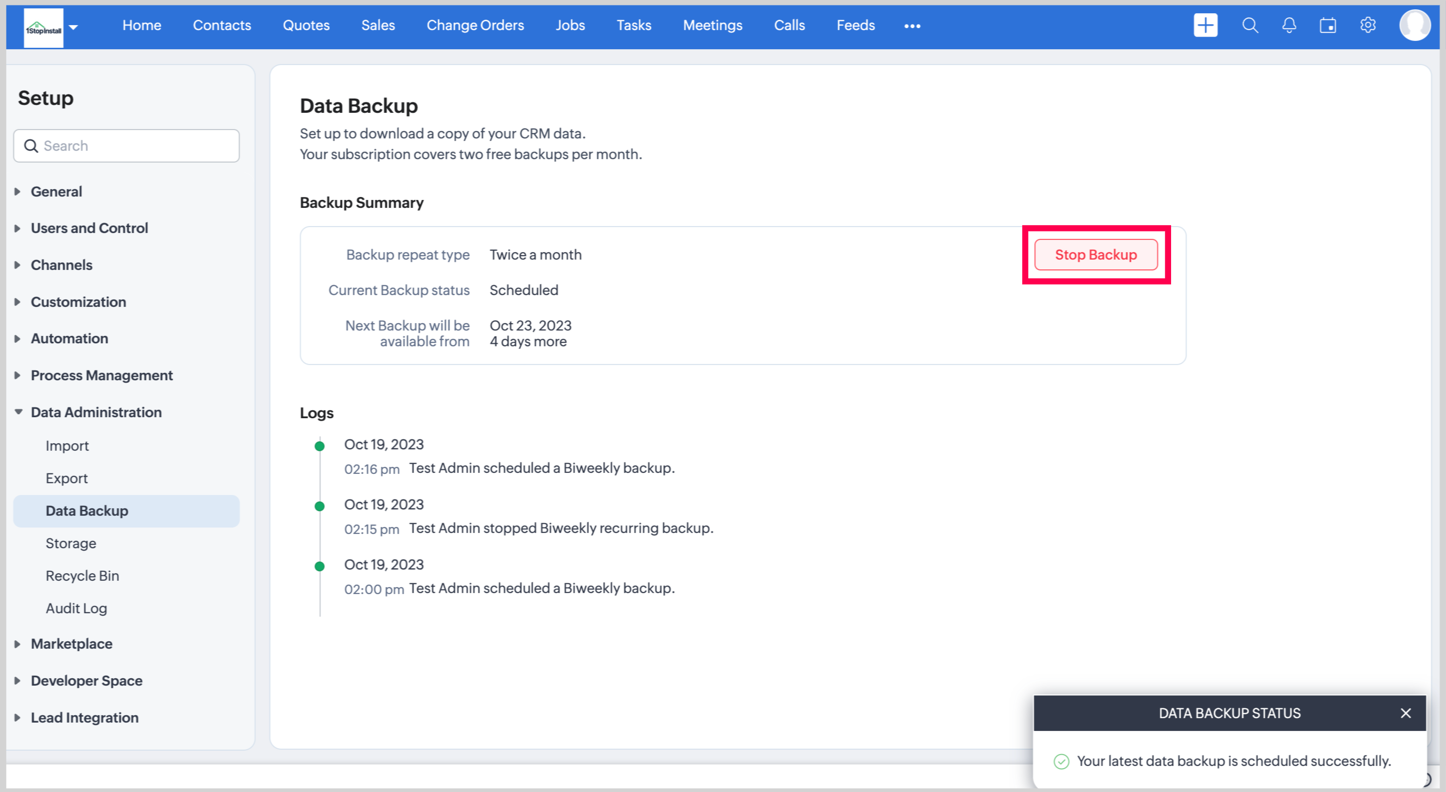The image size is (1446, 792).
Task: Open the global search magnifier icon
Action: [x=1249, y=25]
